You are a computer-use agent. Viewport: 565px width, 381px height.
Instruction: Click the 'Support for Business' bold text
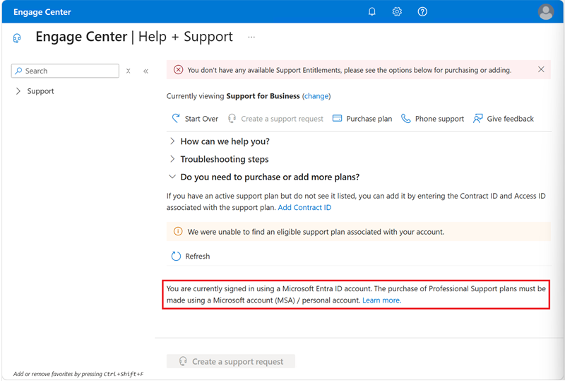263,96
